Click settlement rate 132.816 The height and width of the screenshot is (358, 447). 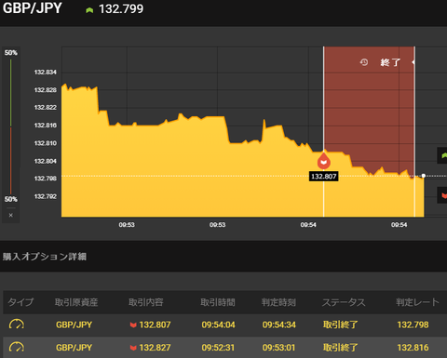point(413,348)
